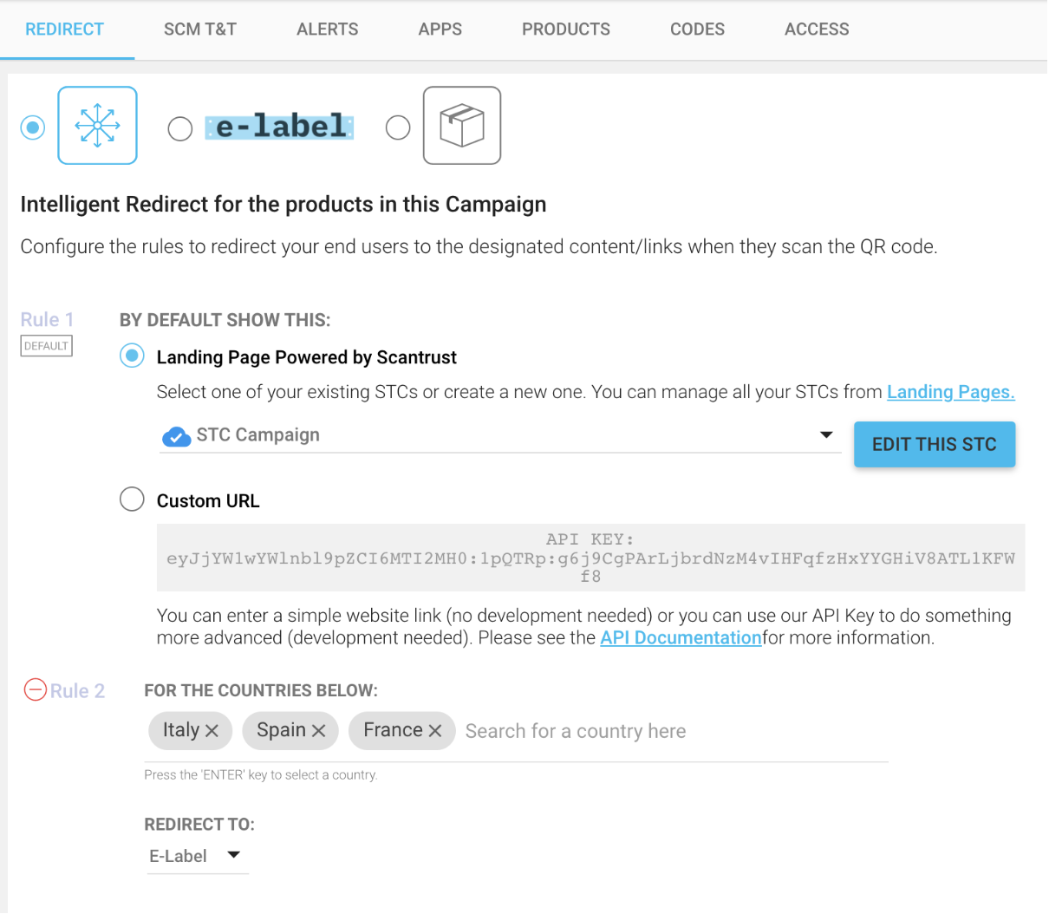Remove France country chip

435,731
